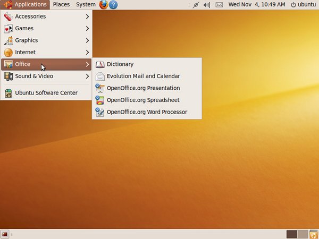Launch Ubuntu Software Center
The width and height of the screenshot is (319, 239).
[x=46, y=93]
